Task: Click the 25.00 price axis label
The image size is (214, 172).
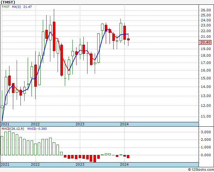Action: (x=206, y=15)
